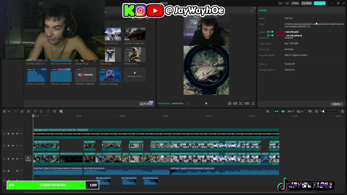Select looking up meme.jpg thumbnail
Screen dimensions: 347x195
[x=110, y=75]
